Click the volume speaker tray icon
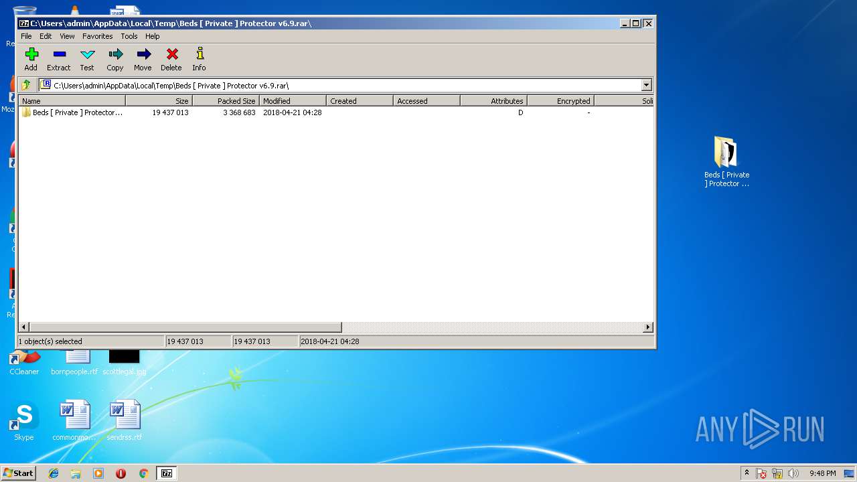This screenshot has width=857, height=482. (793, 473)
